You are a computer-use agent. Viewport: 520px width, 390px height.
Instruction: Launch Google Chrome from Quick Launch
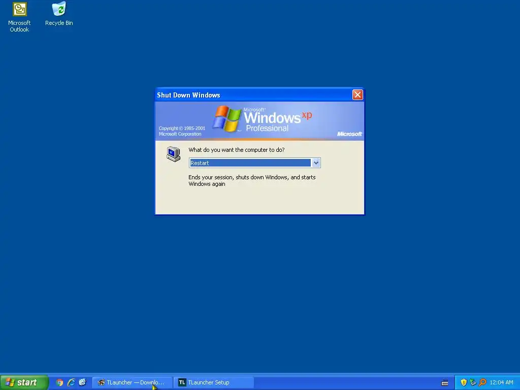59,382
